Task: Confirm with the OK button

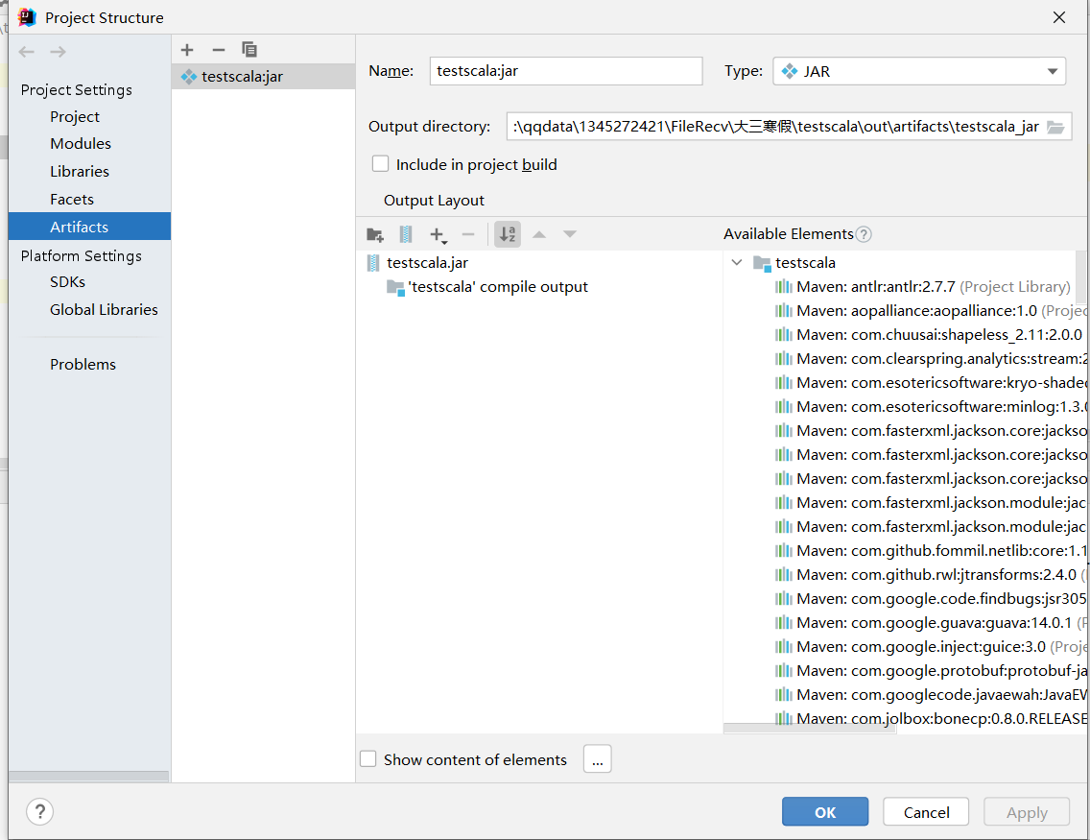Action: (825, 811)
